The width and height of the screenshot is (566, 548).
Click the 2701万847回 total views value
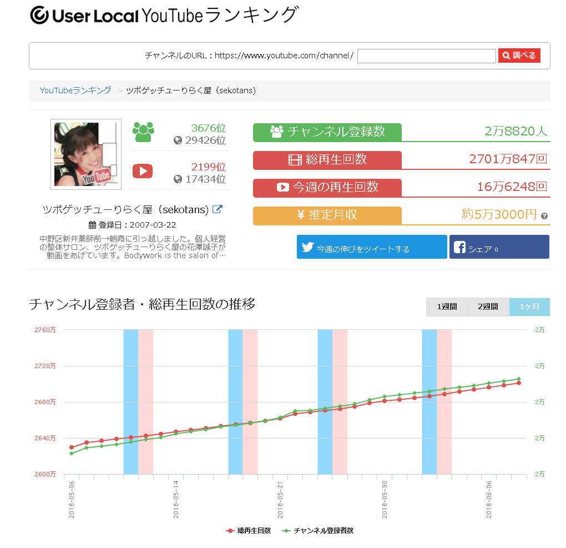click(508, 159)
